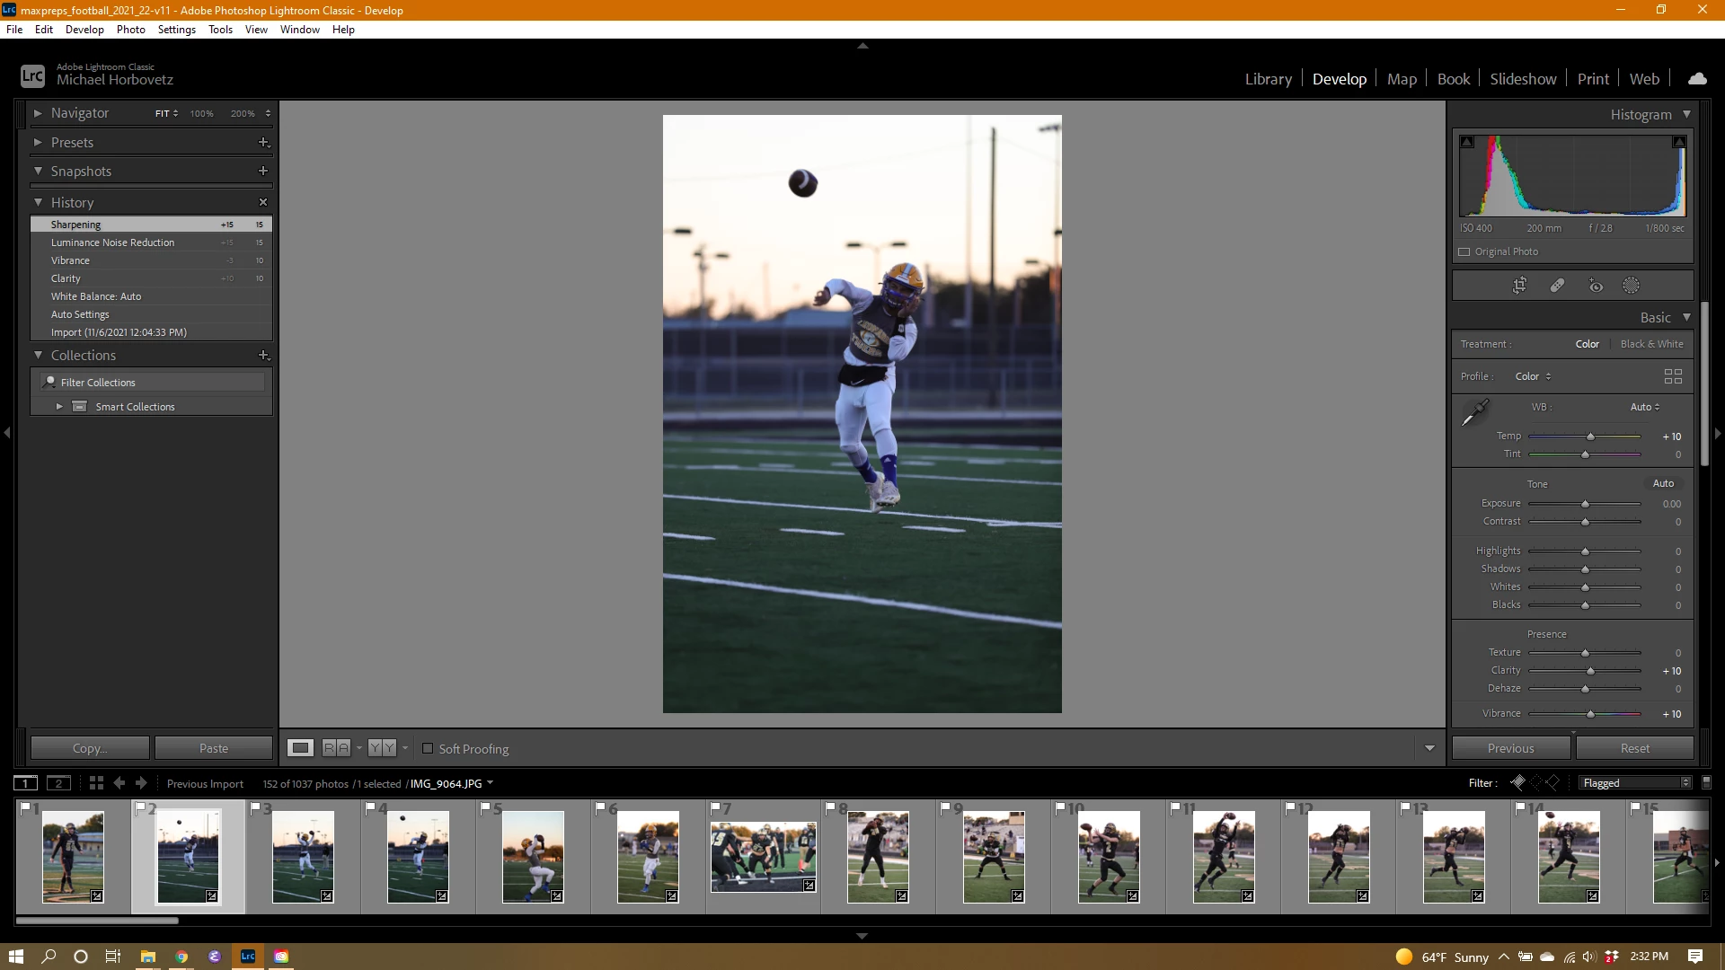Select filmstrip thumbnail number 7

(x=763, y=856)
